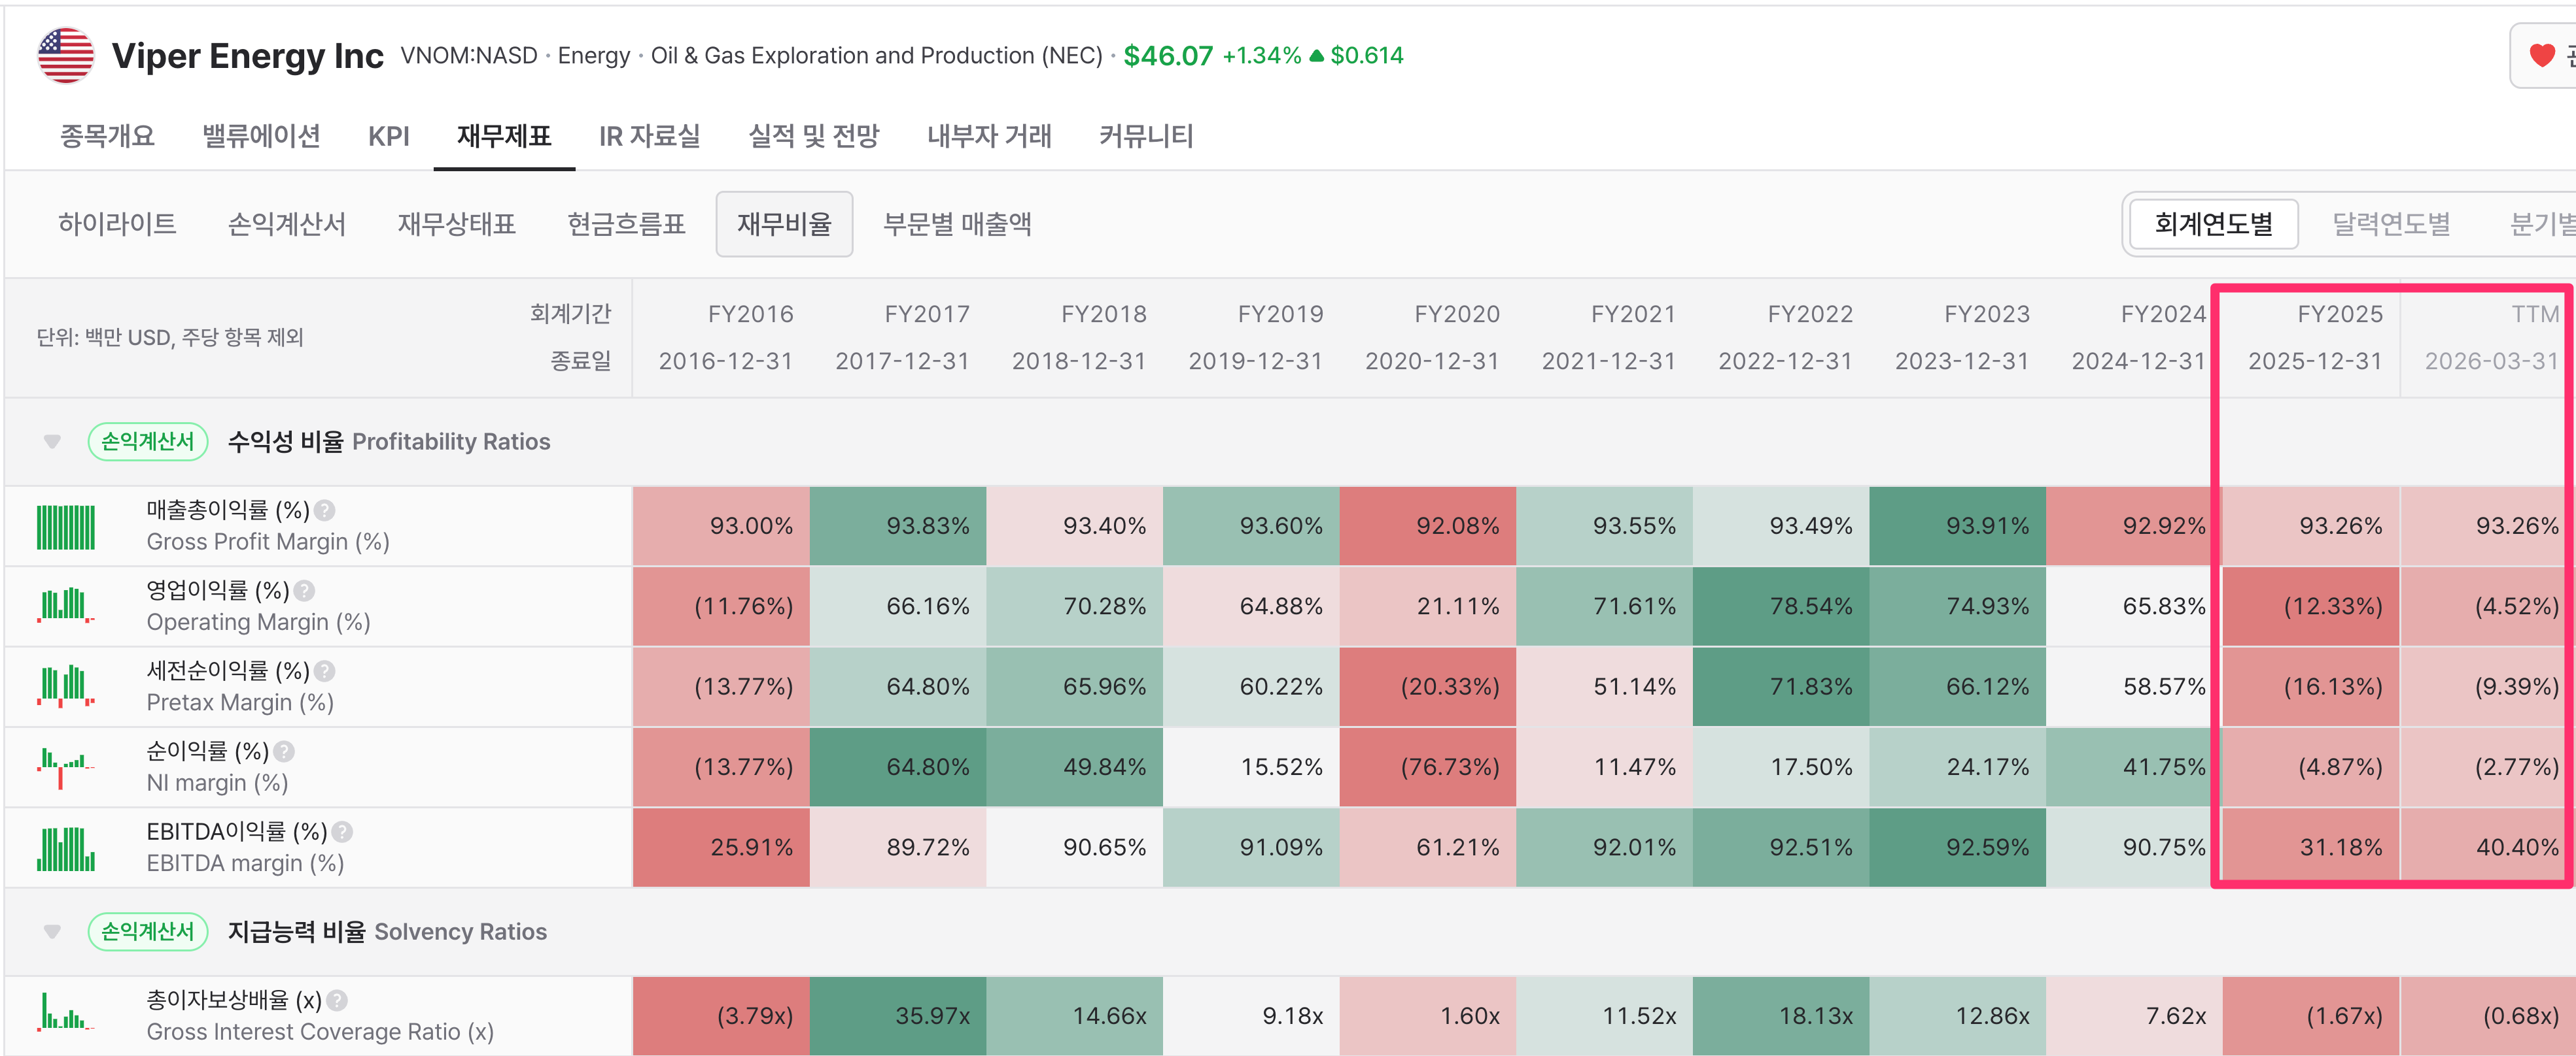2576x1056 pixels.
Task: Open the KPI tab
Action: click(389, 136)
